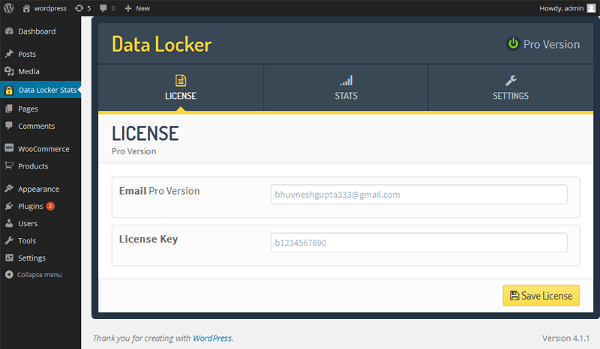Open Appearance menu item

40,189
